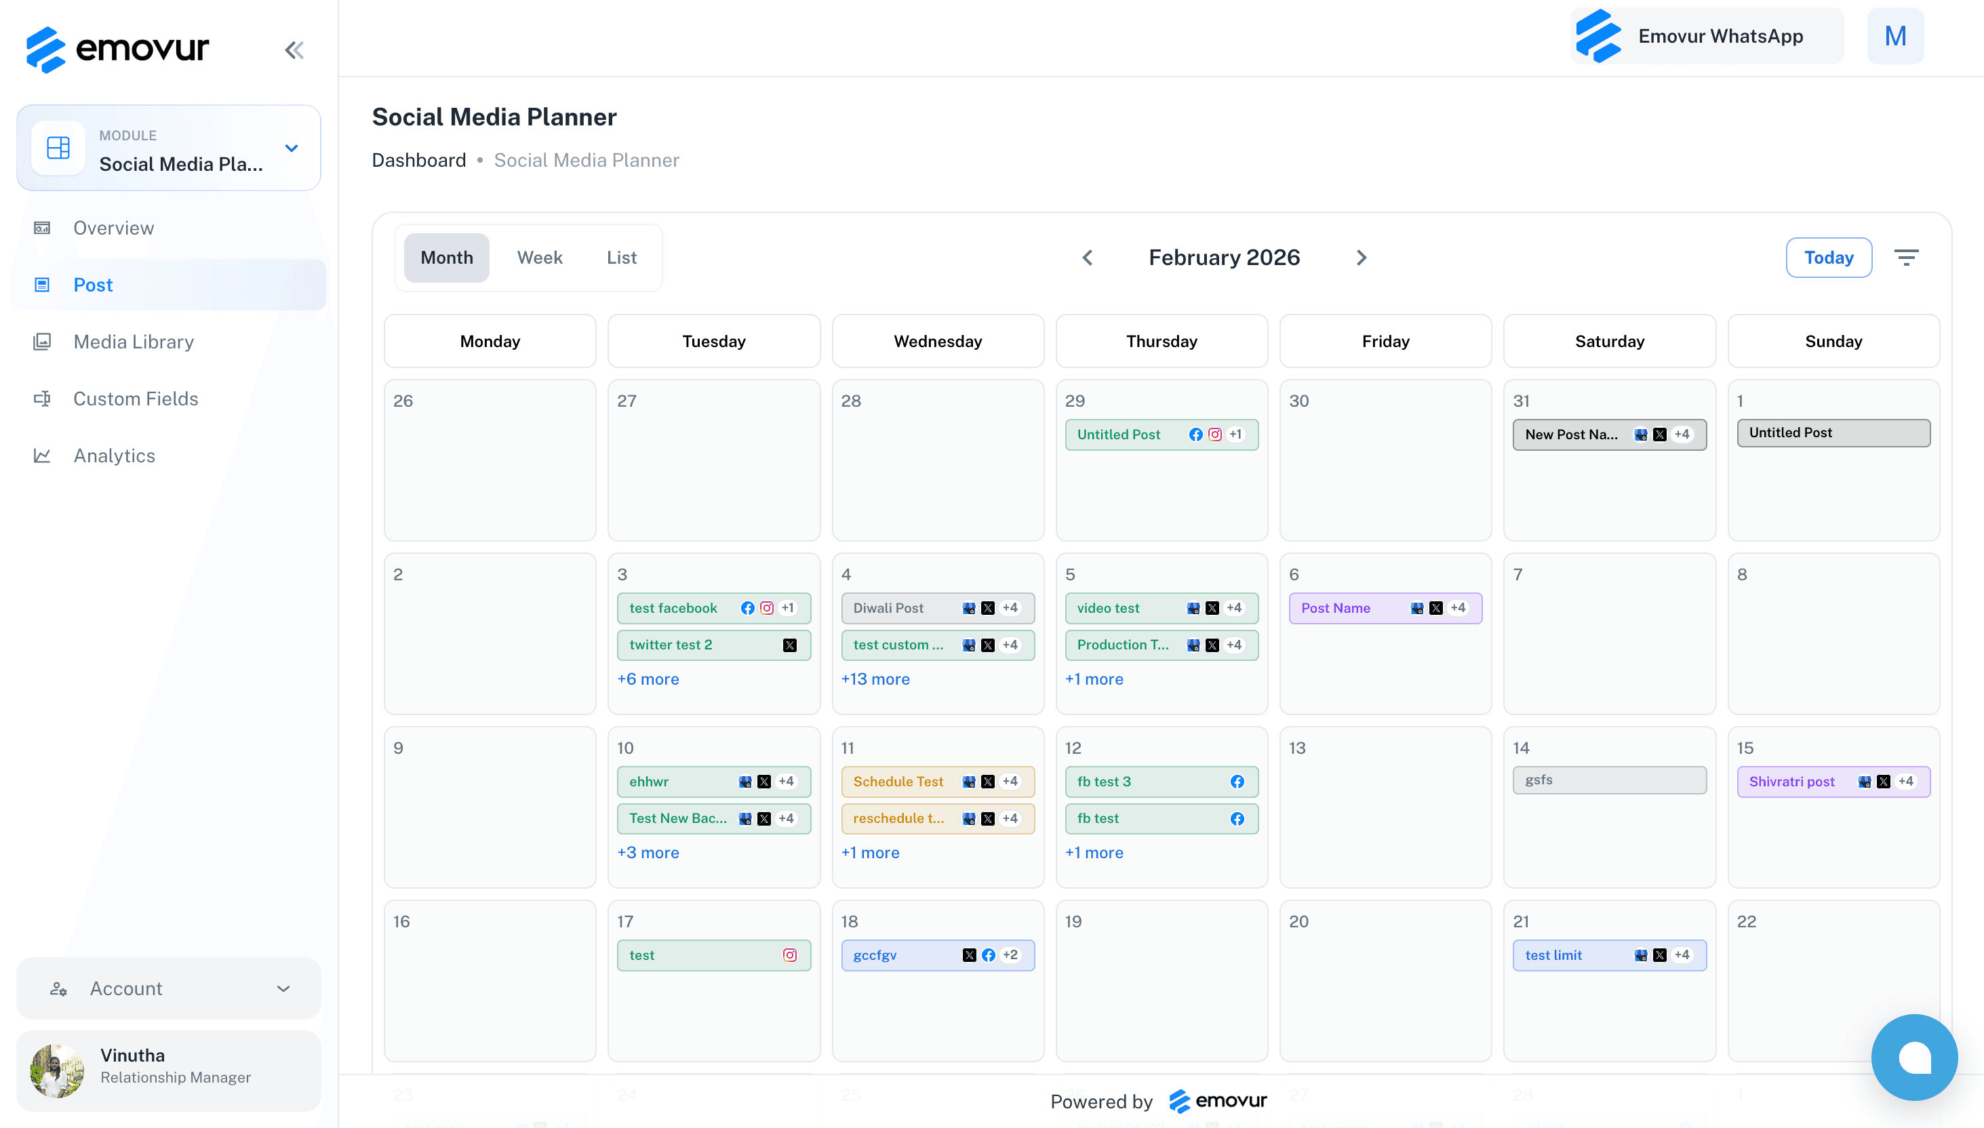Viewport: 1984px width, 1128px height.
Task: Click the Custom Fields sidebar icon
Action: point(42,398)
